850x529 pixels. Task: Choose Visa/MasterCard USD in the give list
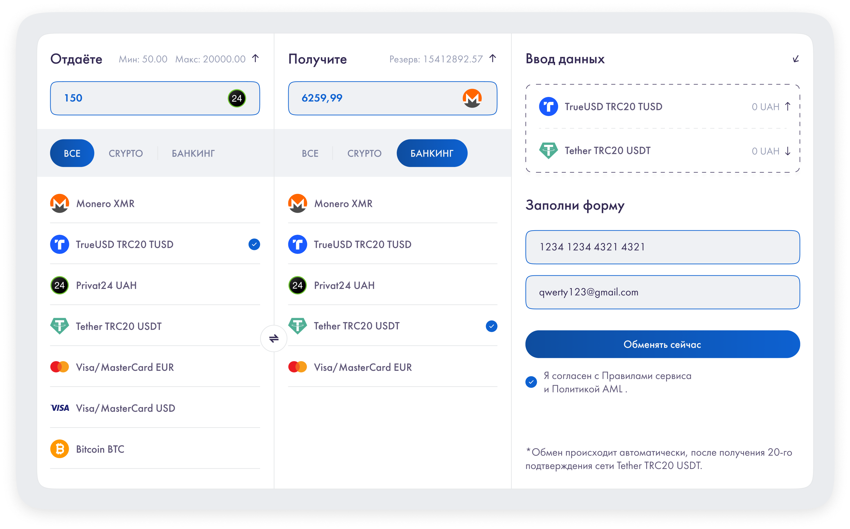(x=125, y=408)
